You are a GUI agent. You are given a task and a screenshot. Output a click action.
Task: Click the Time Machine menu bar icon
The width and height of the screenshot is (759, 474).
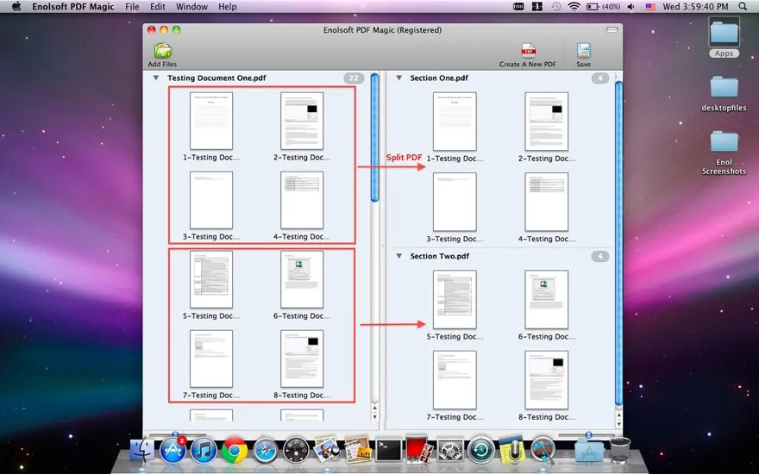click(556, 7)
